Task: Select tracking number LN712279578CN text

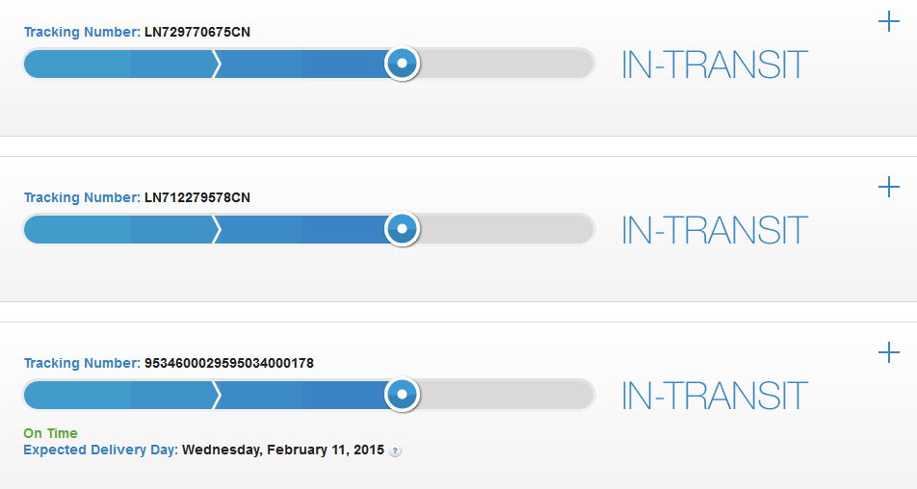Action: [197, 198]
